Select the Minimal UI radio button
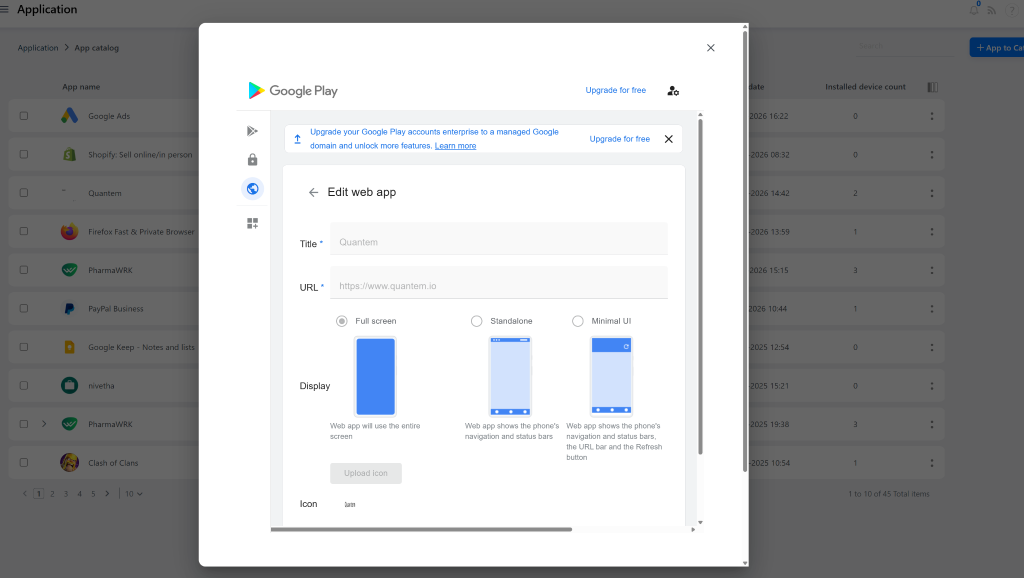The height and width of the screenshot is (578, 1024). tap(577, 321)
